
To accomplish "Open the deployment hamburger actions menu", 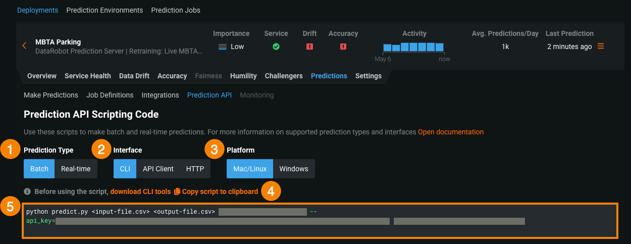I will tap(601, 46).
